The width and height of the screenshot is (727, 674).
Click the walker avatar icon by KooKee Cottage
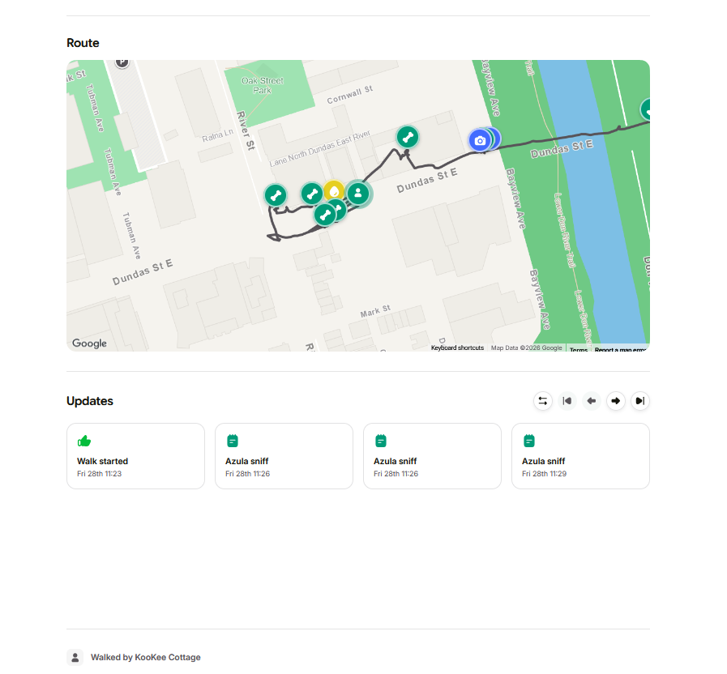click(75, 657)
